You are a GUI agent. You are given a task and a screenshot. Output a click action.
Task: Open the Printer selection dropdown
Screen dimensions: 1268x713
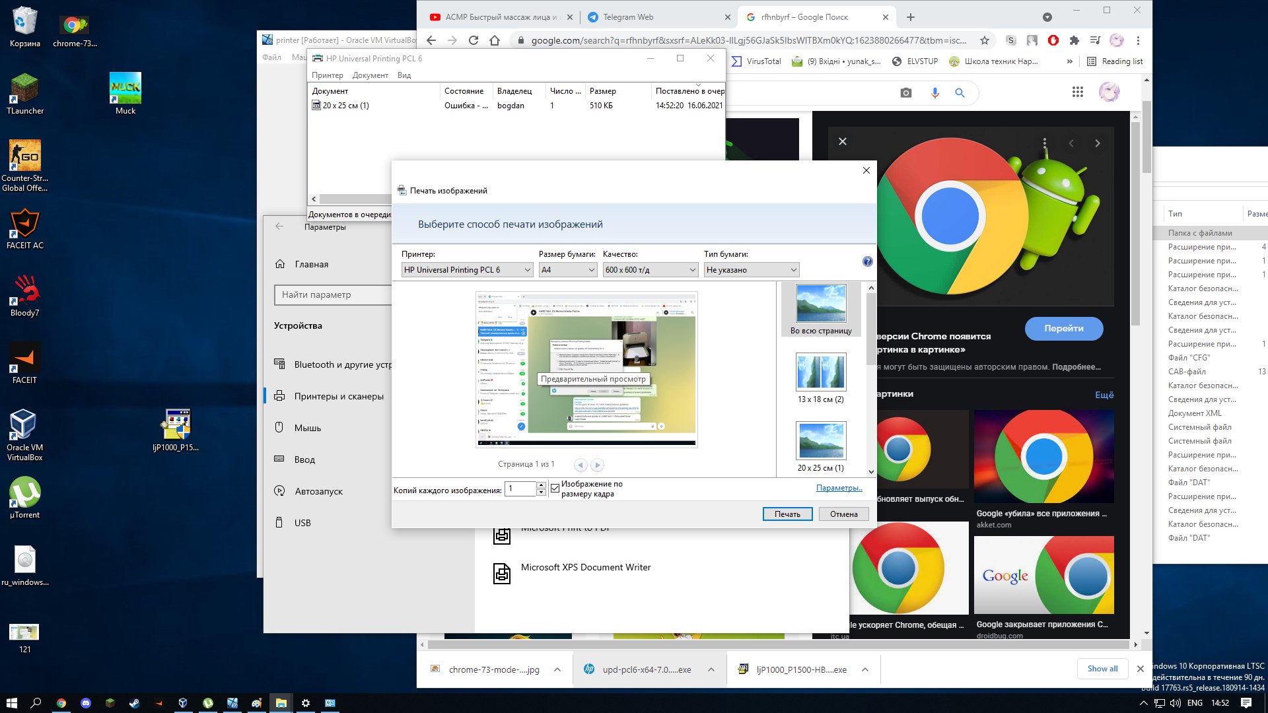point(467,269)
